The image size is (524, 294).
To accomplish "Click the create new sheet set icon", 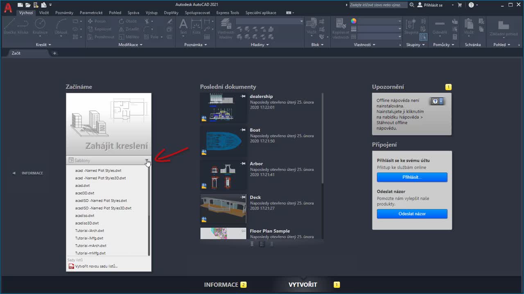I will coord(71,266).
